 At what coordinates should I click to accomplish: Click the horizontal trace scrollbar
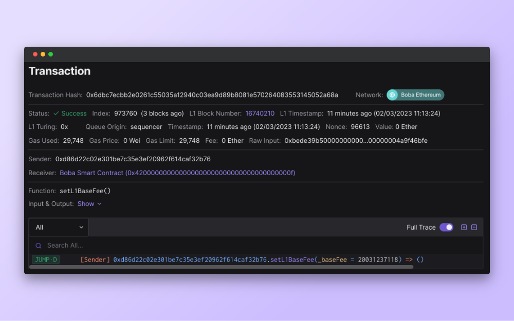[x=221, y=267]
